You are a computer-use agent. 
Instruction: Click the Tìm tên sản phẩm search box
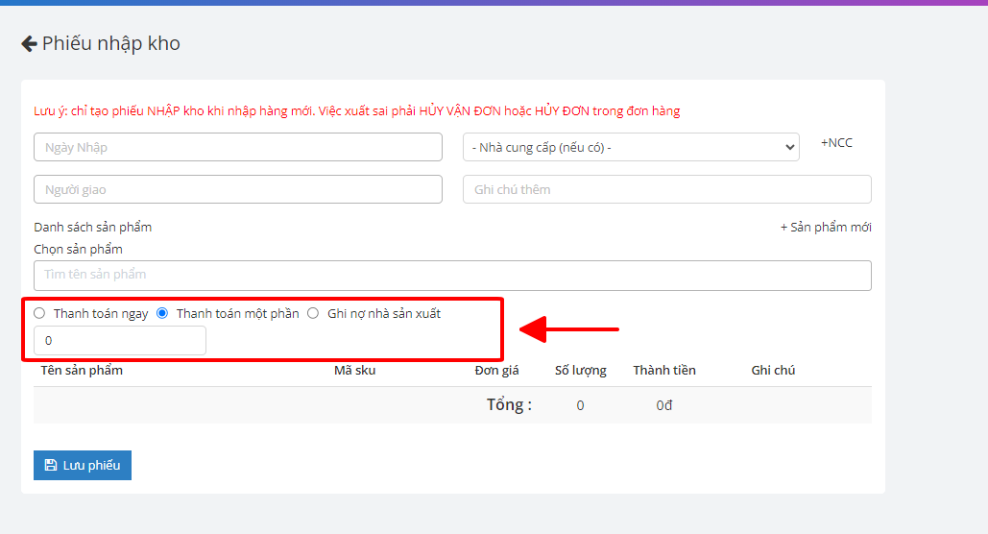click(452, 275)
